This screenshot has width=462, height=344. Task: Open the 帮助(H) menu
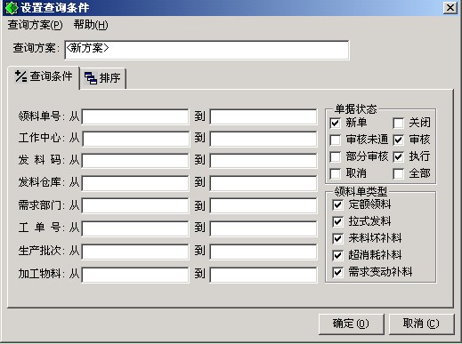pos(91,25)
